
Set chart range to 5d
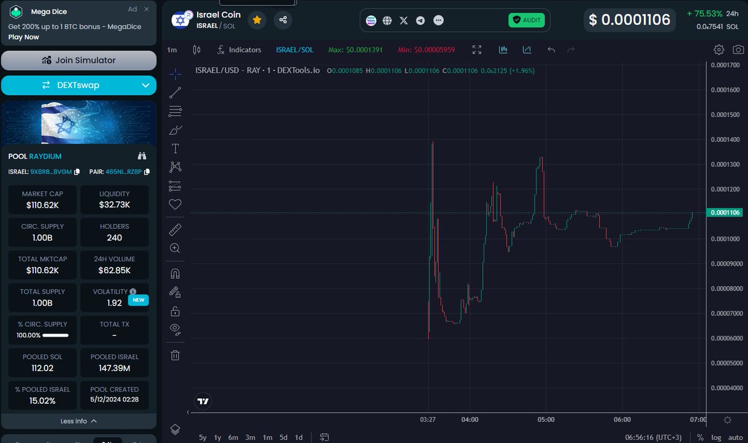tap(284, 437)
